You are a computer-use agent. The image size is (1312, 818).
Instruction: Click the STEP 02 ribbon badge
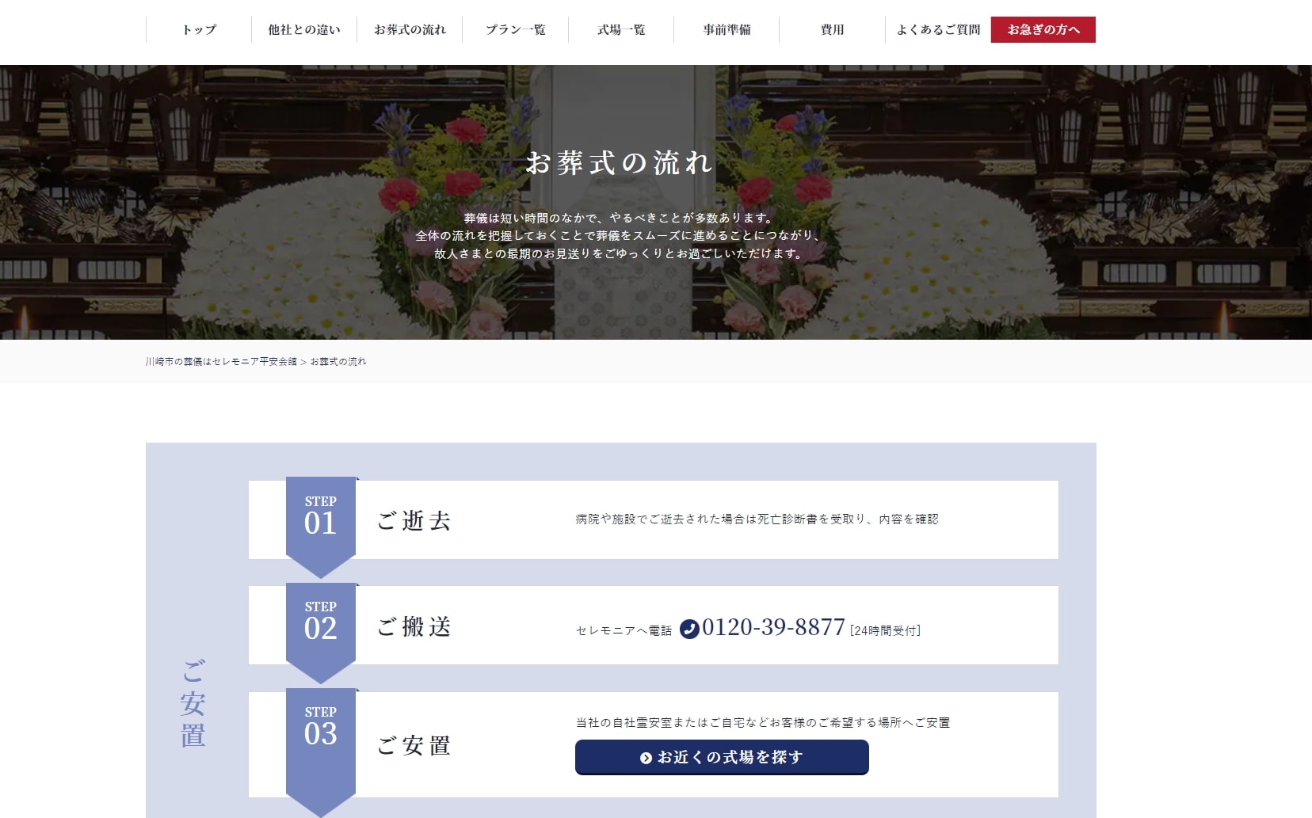(x=320, y=622)
